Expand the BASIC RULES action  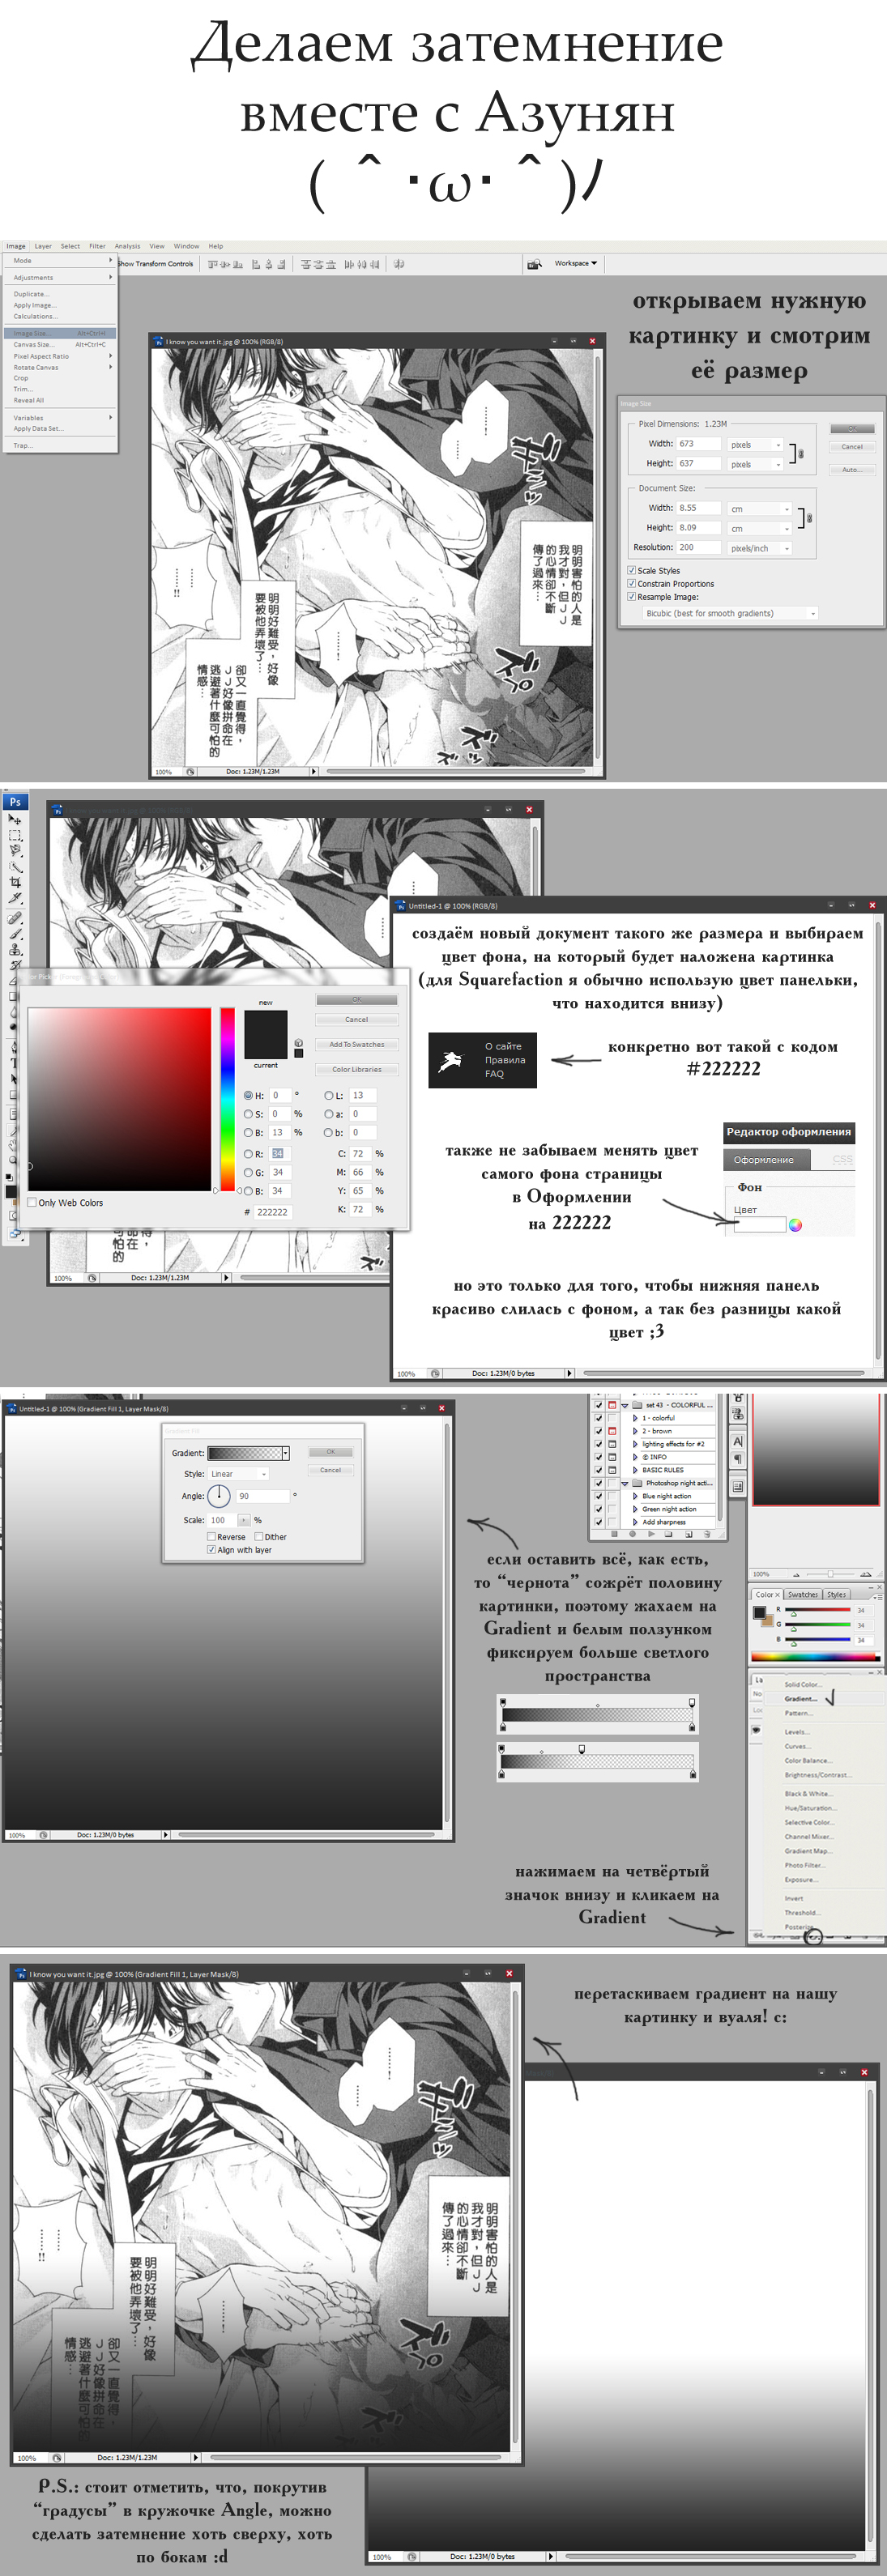point(636,1470)
